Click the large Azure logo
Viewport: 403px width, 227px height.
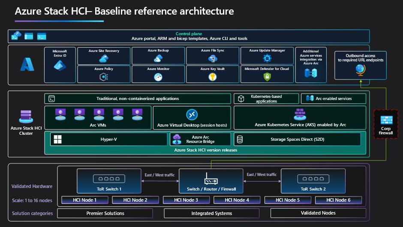27,64
